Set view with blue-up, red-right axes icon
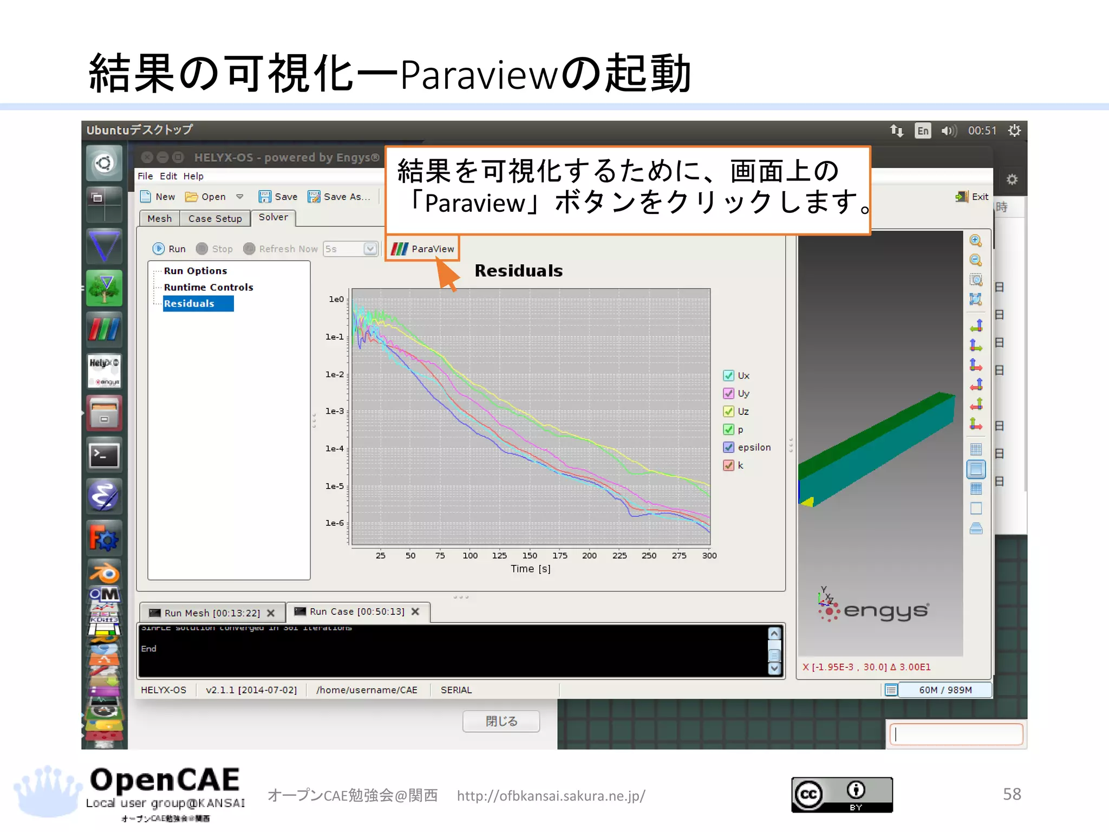 [x=976, y=365]
